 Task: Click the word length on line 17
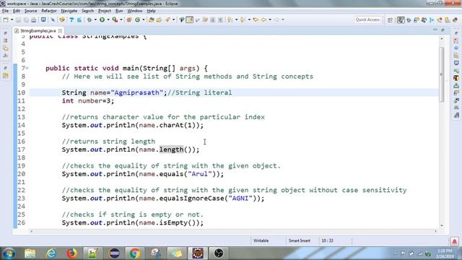pos(172,149)
